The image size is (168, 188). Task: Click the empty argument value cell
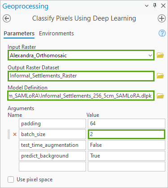[x=126, y=167]
